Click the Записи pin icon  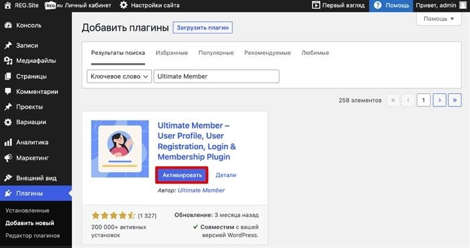coord(8,46)
